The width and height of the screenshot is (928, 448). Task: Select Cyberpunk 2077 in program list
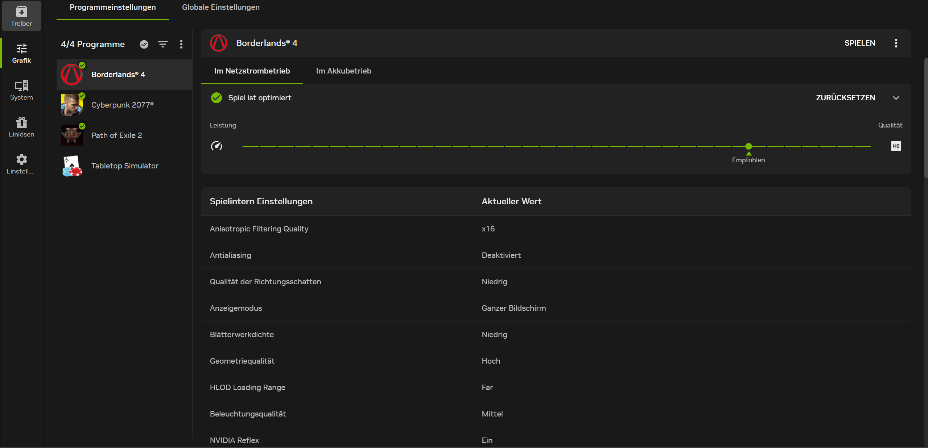(123, 105)
